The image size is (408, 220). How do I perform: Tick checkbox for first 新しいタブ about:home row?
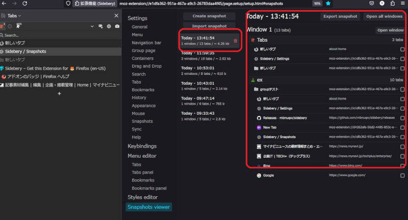coord(402,49)
